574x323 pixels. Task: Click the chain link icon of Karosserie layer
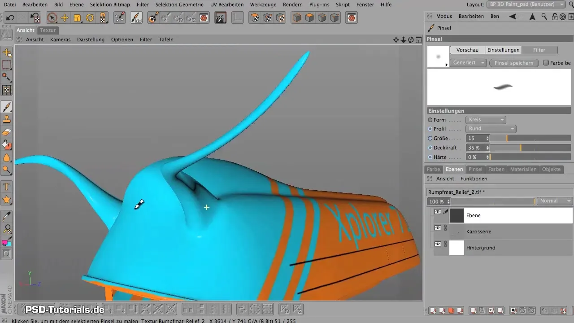click(x=445, y=228)
